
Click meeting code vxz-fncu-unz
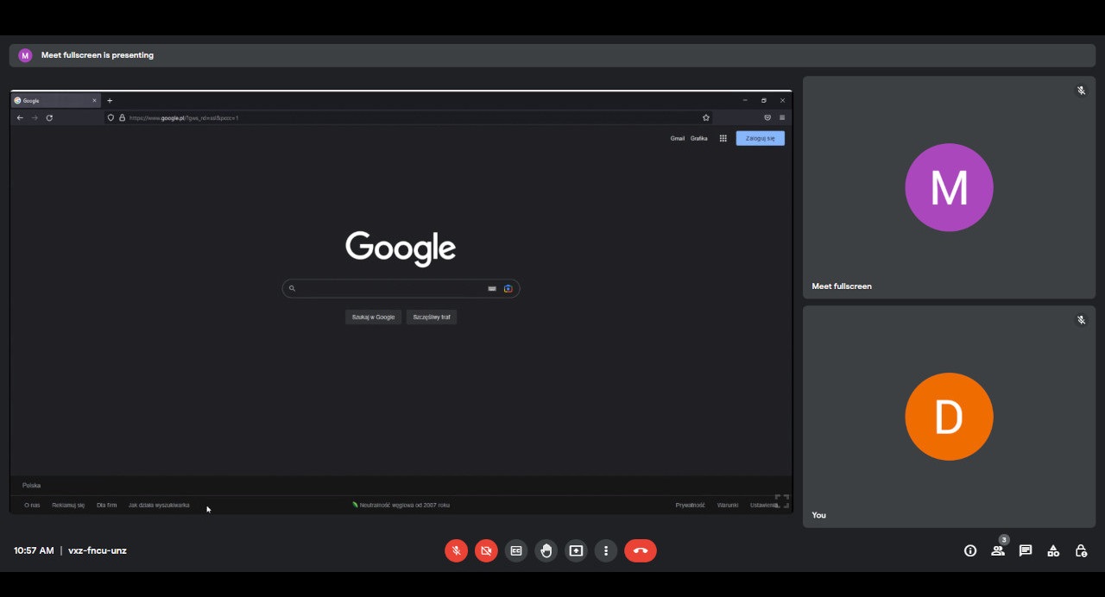(98, 550)
